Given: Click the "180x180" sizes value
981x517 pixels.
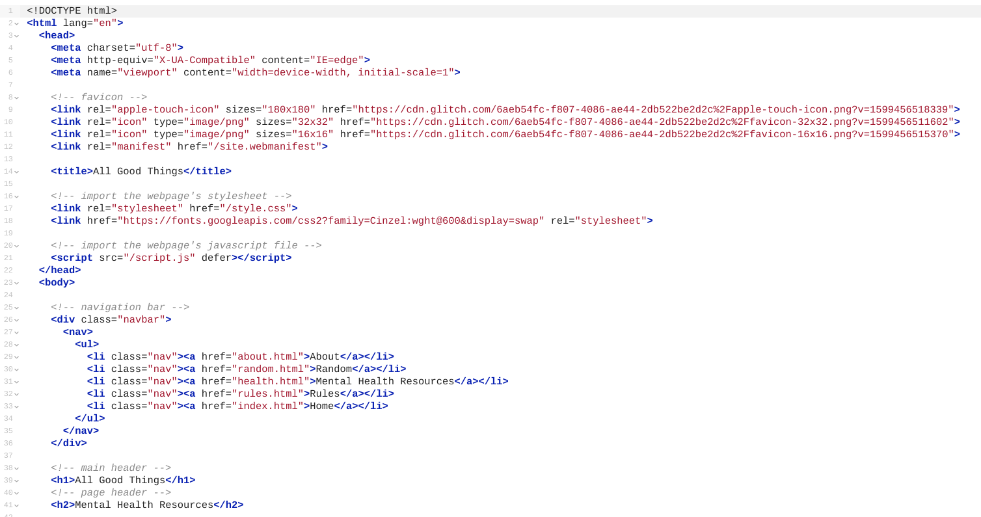Looking at the screenshot, I should coord(289,110).
